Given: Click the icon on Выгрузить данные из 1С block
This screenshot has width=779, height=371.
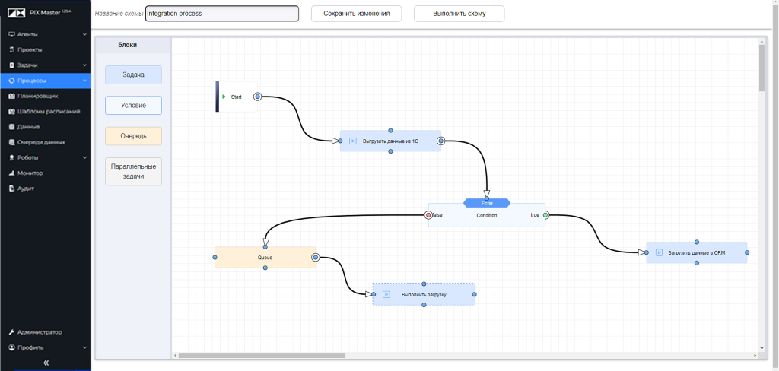Looking at the screenshot, I should pyautogui.click(x=353, y=141).
